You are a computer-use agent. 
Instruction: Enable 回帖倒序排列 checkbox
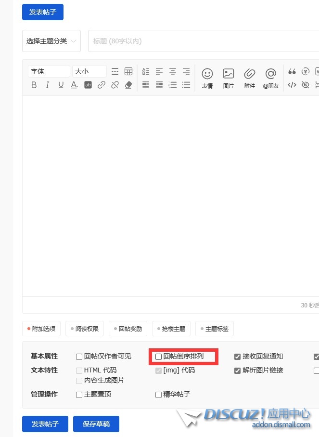[158, 357]
